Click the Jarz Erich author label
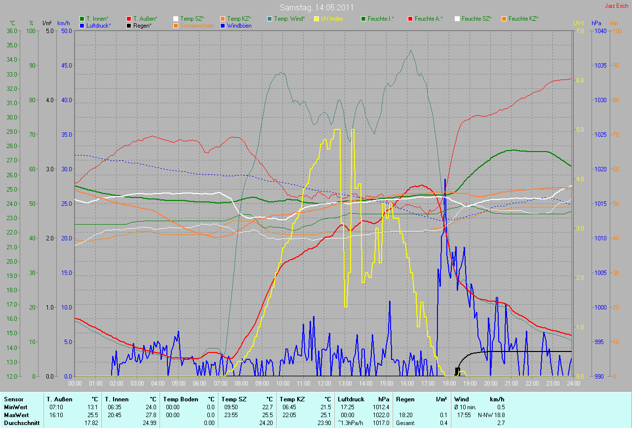The image size is (632, 428). tap(617, 6)
